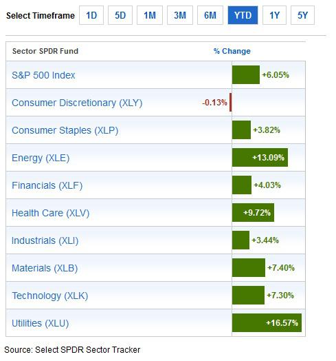Open the Industrials (XLI) fund link

tap(45, 241)
